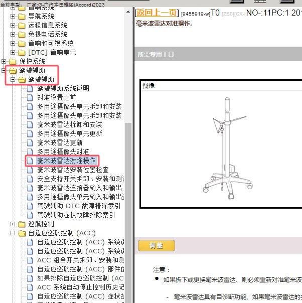Click the 返回上一页 link
302x303 pixels.
(x=156, y=12)
